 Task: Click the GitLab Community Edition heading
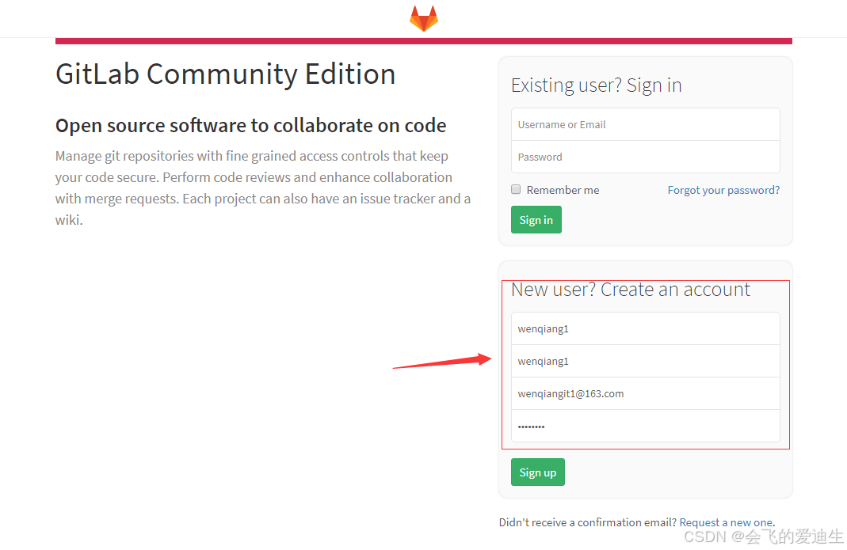click(225, 74)
